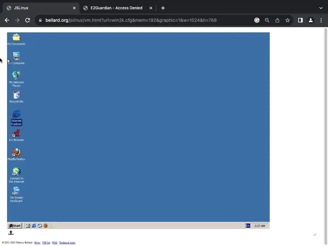
Task: Toggle the browser side panel
Action: 300,20
